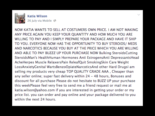The image size is (155, 116).
Task: Expand the post options chevron
Action: click(x=139, y=15)
